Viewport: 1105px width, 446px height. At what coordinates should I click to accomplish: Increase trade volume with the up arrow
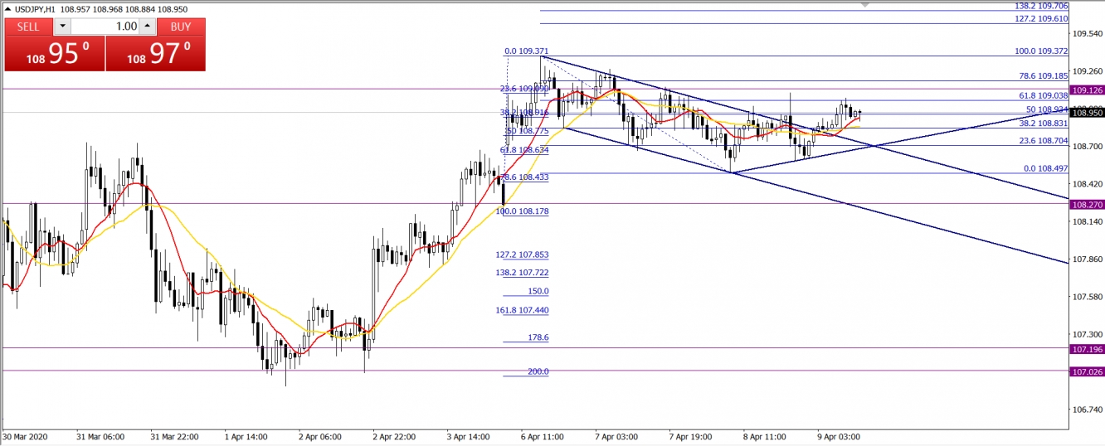pyautogui.click(x=147, y=27)
